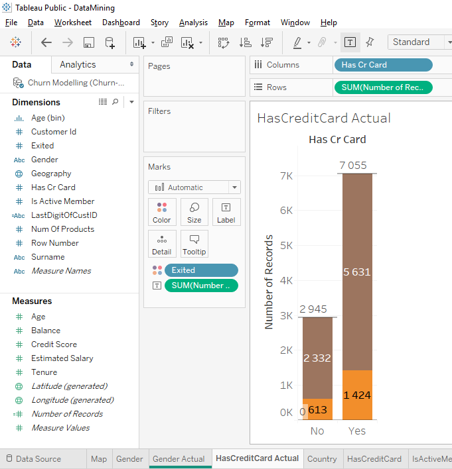Switch to the Gender Actual sheet tab
This screenshot has width=452, height=469.
[x=179, y=458]
